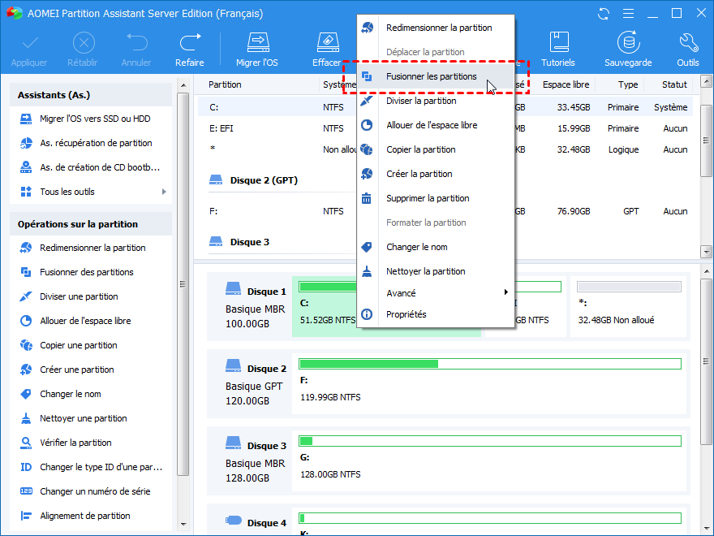The height and width of the screenshot is (536, 714).
Task: Click partition table scrollbar down arrow
Action: click(706, 252)
